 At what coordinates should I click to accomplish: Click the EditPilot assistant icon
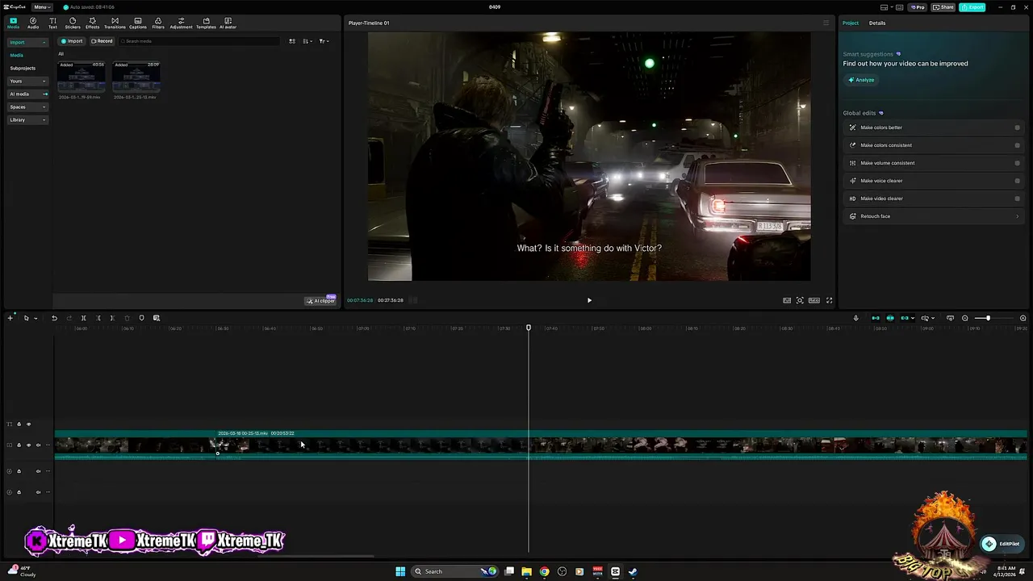[x=989, y=544]
